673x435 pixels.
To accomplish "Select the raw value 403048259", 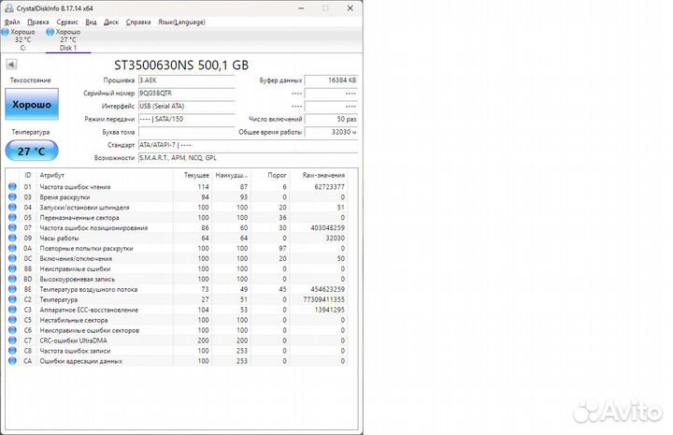I will 328,227.
